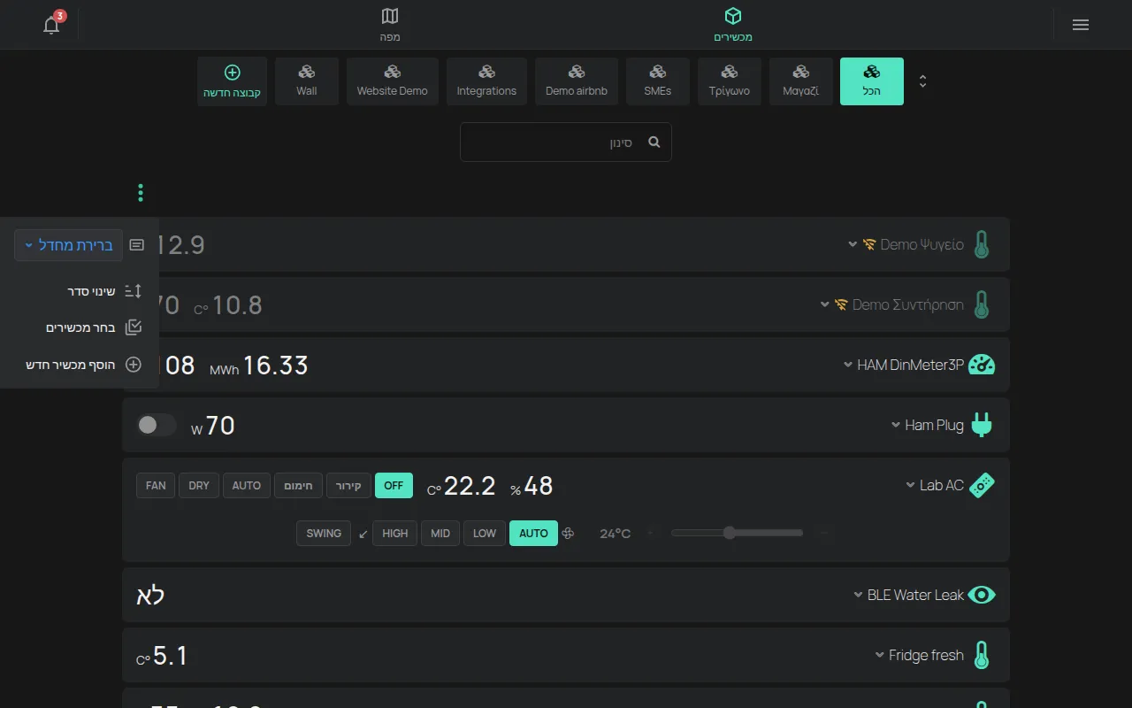Open the three-dot device list options
The height and width of the screenshot is (708, 1132).
coord(141,192)
